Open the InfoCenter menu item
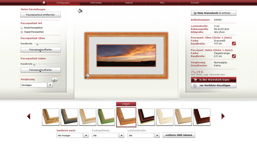257x145 pixels. pos(96,3)
